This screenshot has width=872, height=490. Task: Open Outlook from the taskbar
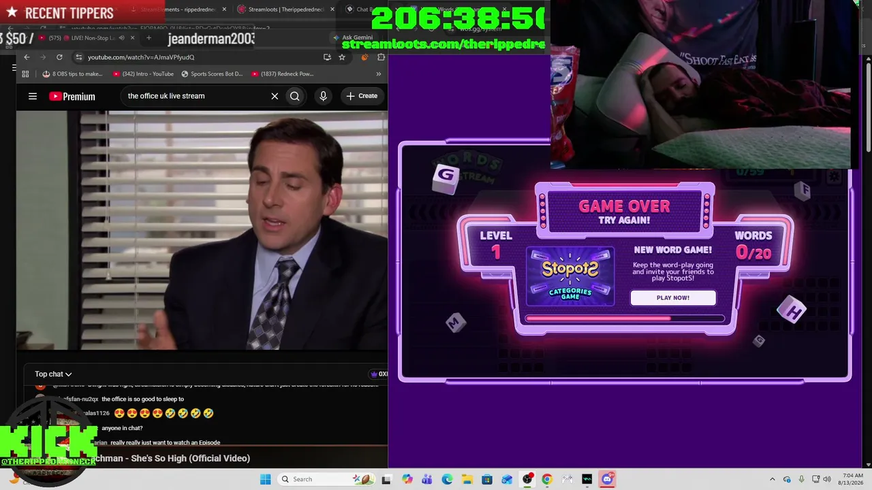point(507,479)
